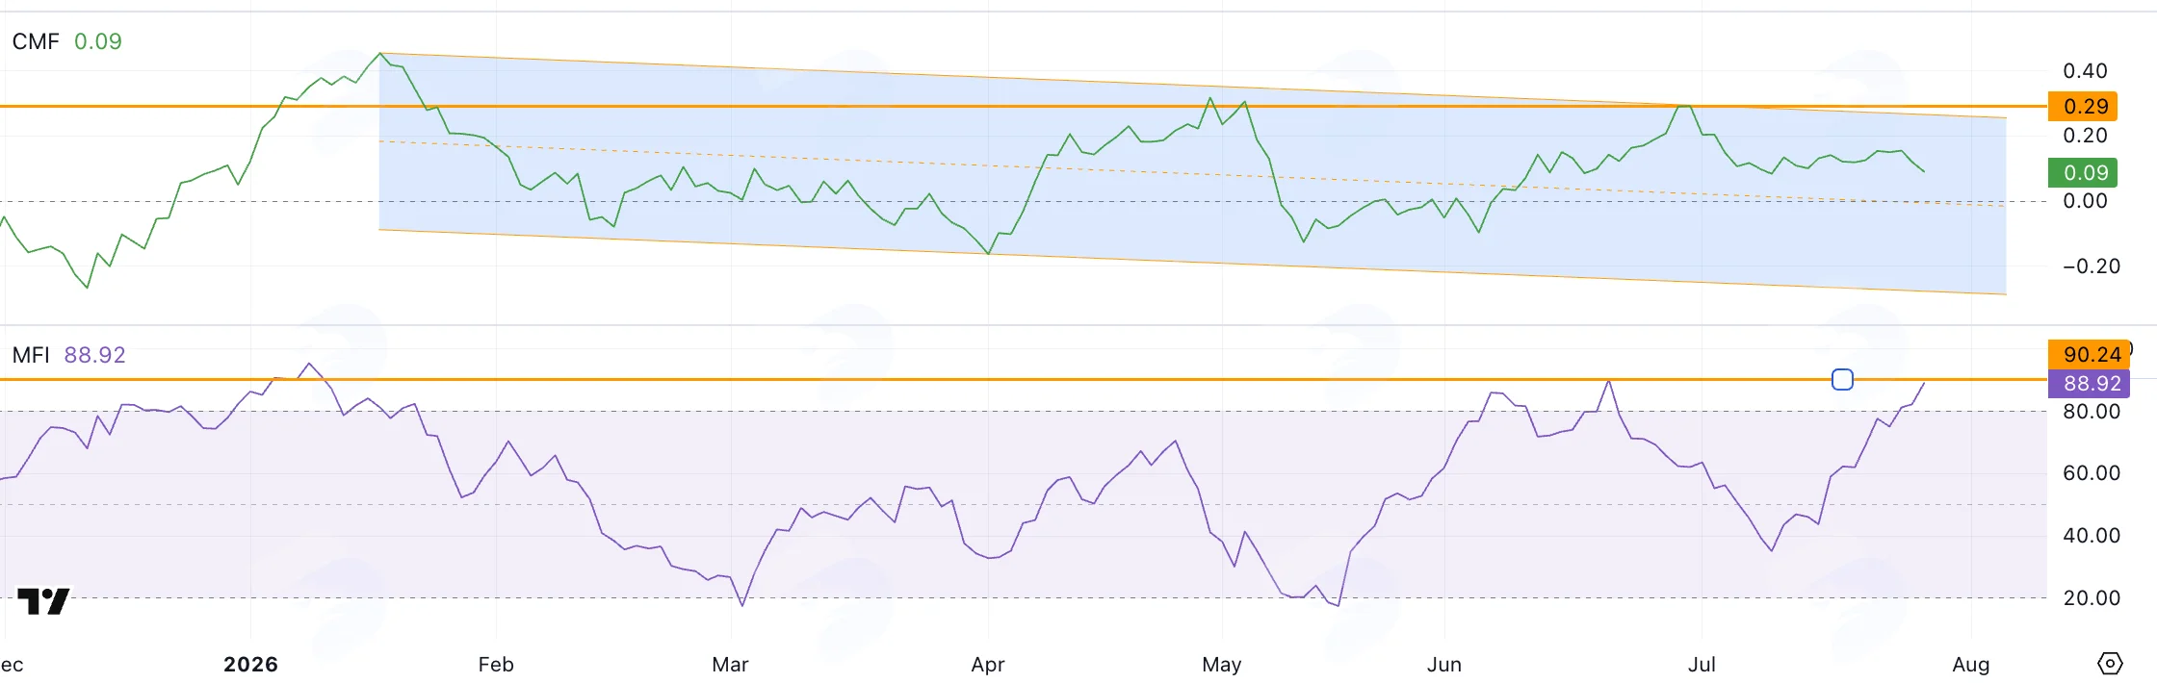Click the Aug label on time axis
The width and height of the screenshot is (2157, 683).
pos(1971,665)
